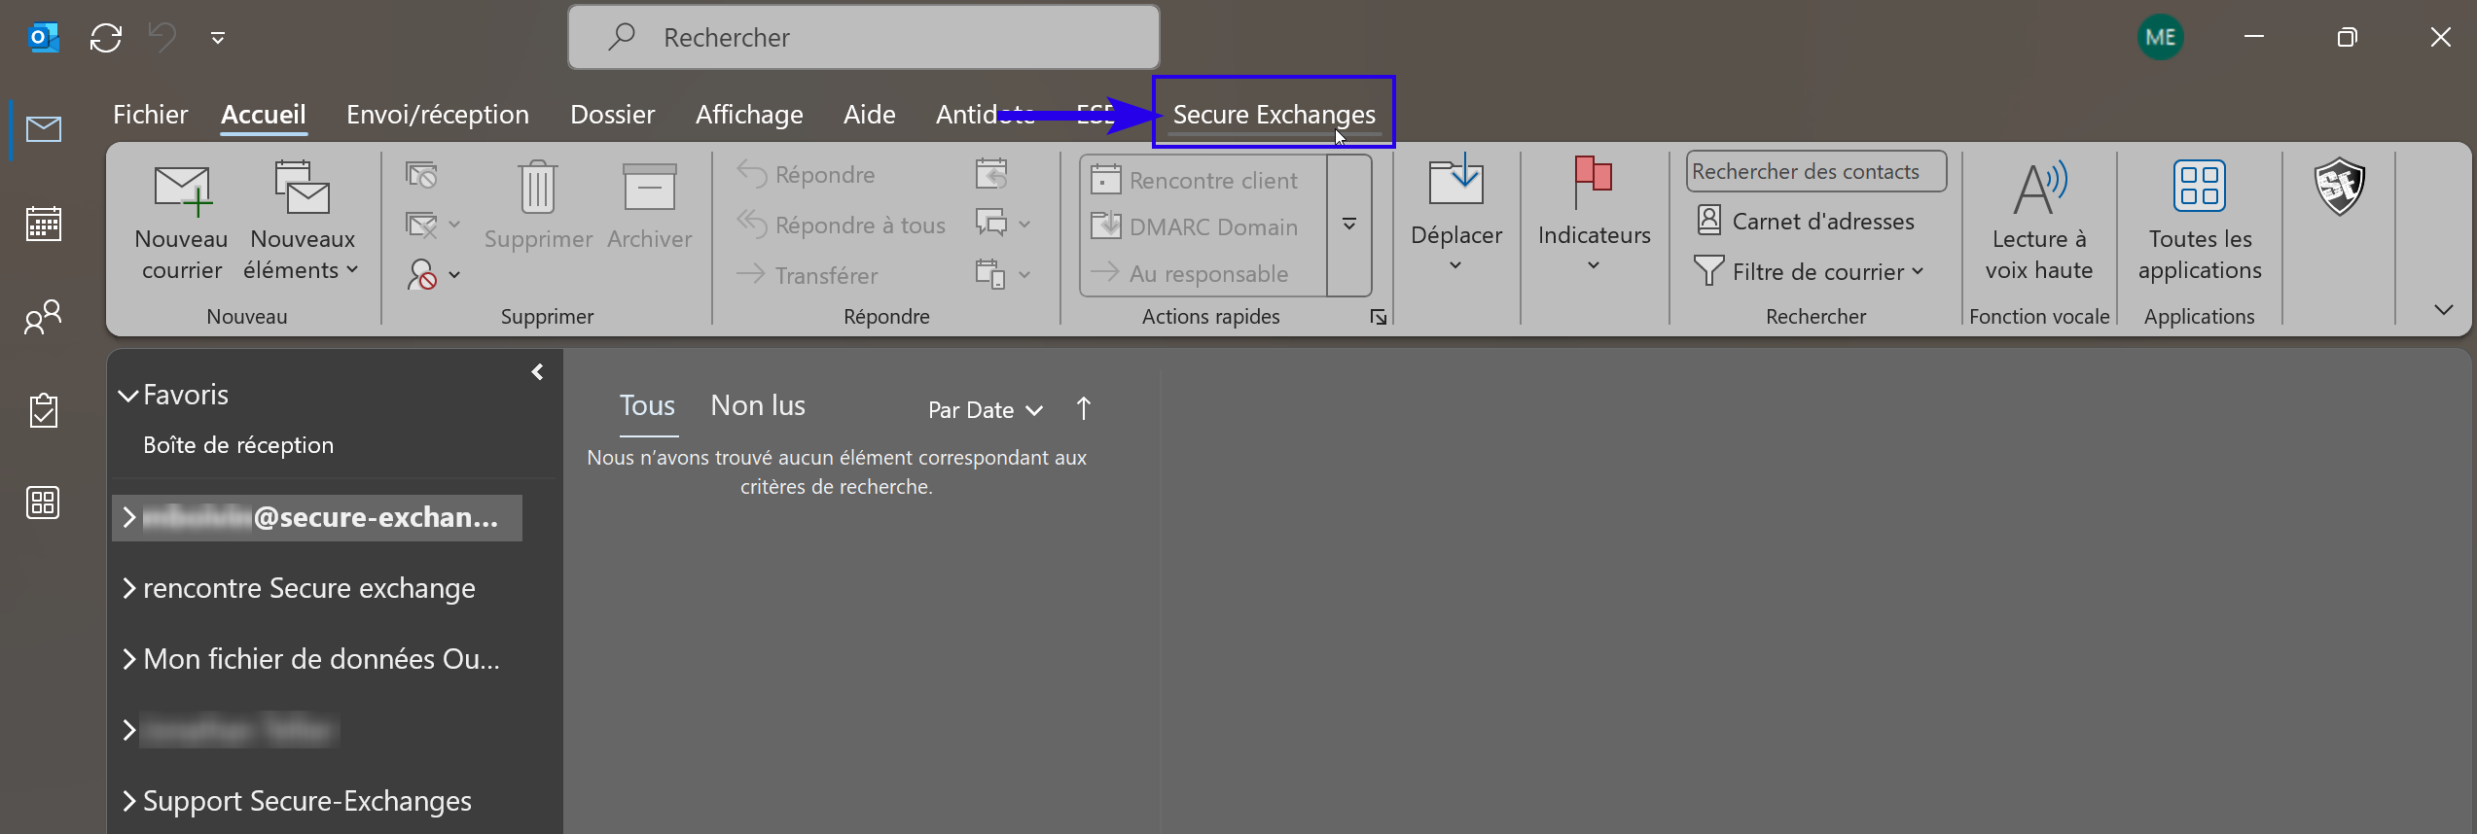Expand the @secure-exchan... account folder

[128, 518]
